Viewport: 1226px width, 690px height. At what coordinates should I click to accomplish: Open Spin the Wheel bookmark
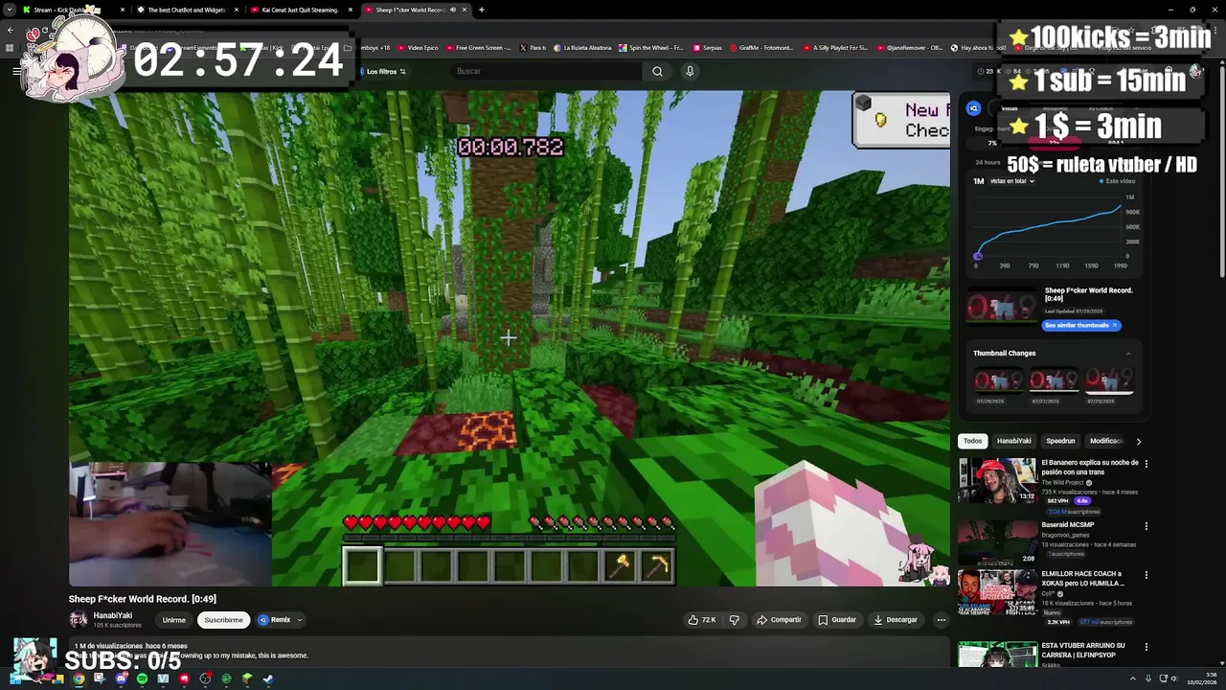click(651, 47)
